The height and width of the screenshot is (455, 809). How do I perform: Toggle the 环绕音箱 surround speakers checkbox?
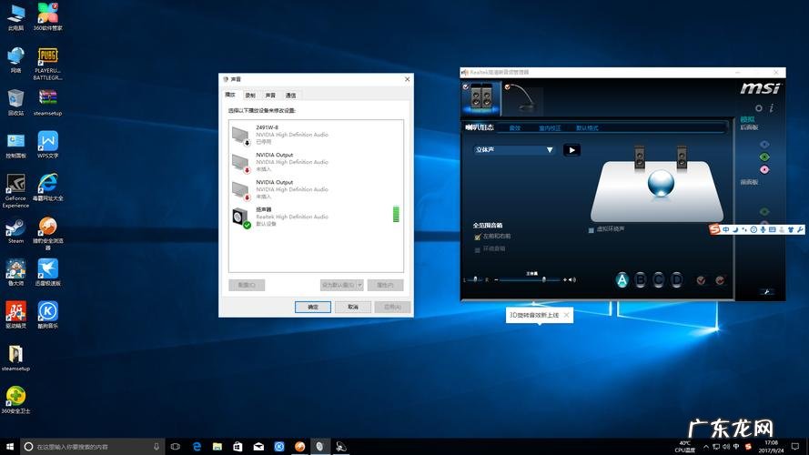478,248
